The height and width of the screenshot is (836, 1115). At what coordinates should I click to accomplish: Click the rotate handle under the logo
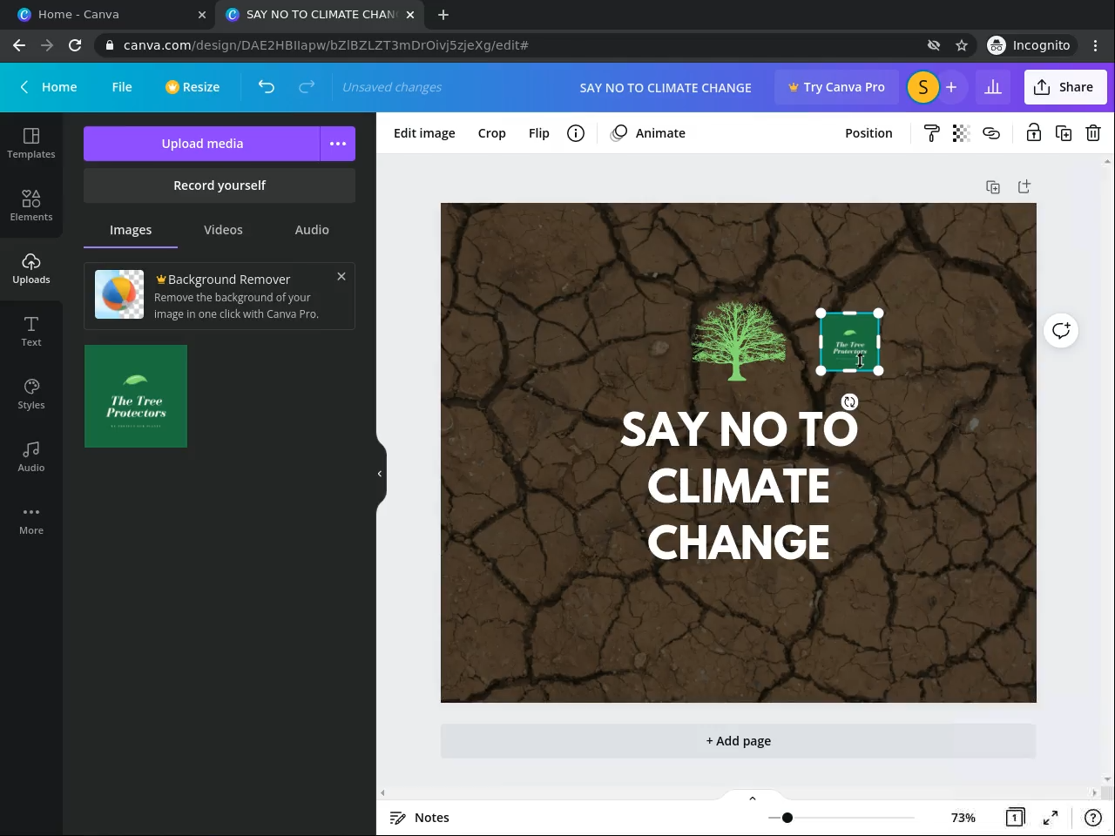[x=849, y=401]
